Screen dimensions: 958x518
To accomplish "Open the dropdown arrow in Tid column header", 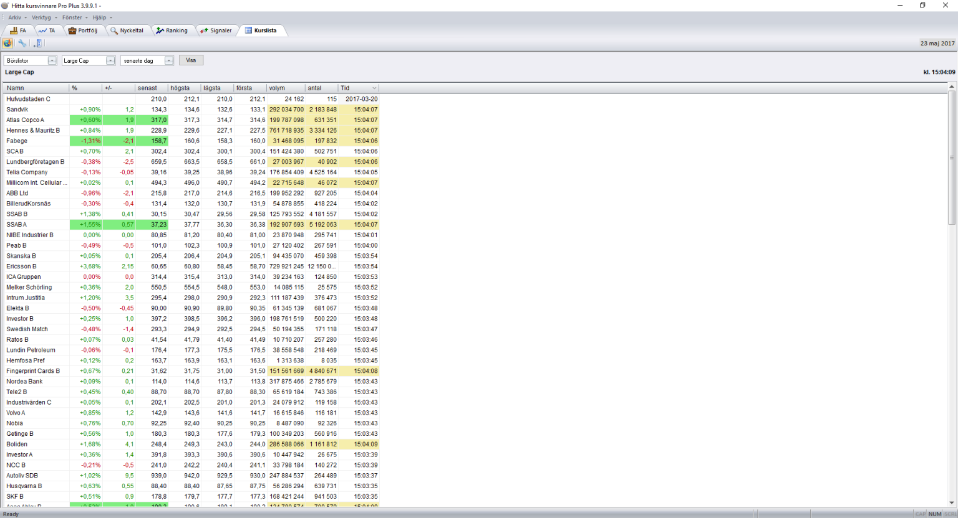I will [374, 88].
